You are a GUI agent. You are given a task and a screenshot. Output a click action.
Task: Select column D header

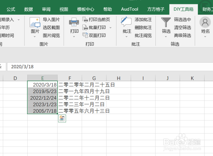coord(15,78)
